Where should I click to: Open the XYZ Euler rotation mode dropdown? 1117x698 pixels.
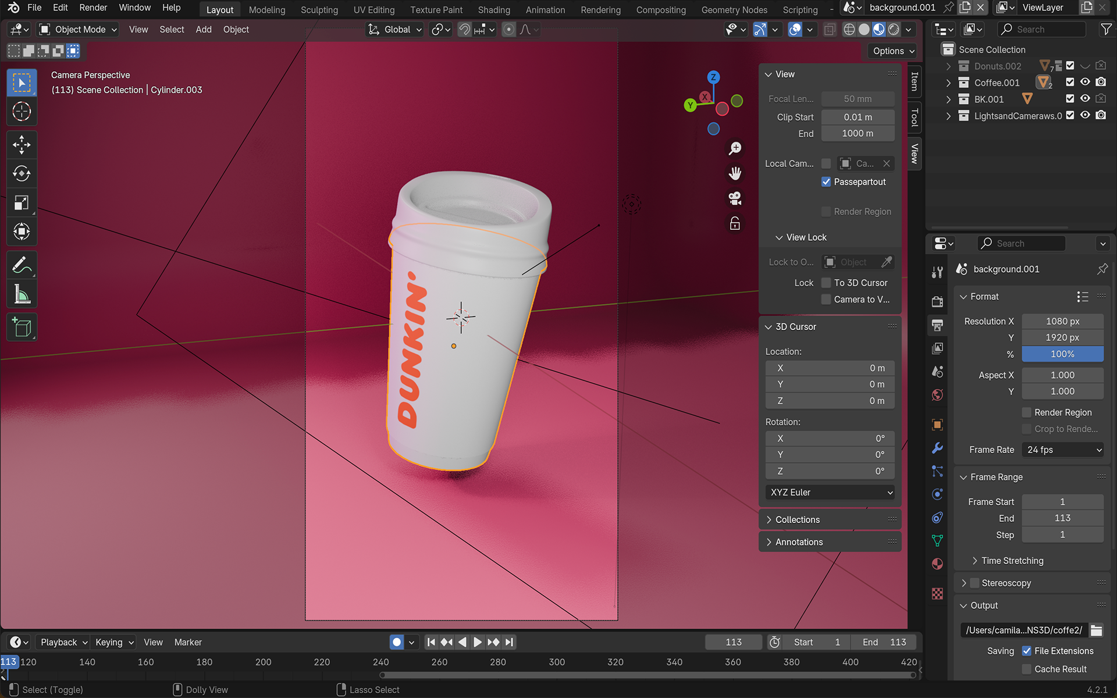pos(830,492)
